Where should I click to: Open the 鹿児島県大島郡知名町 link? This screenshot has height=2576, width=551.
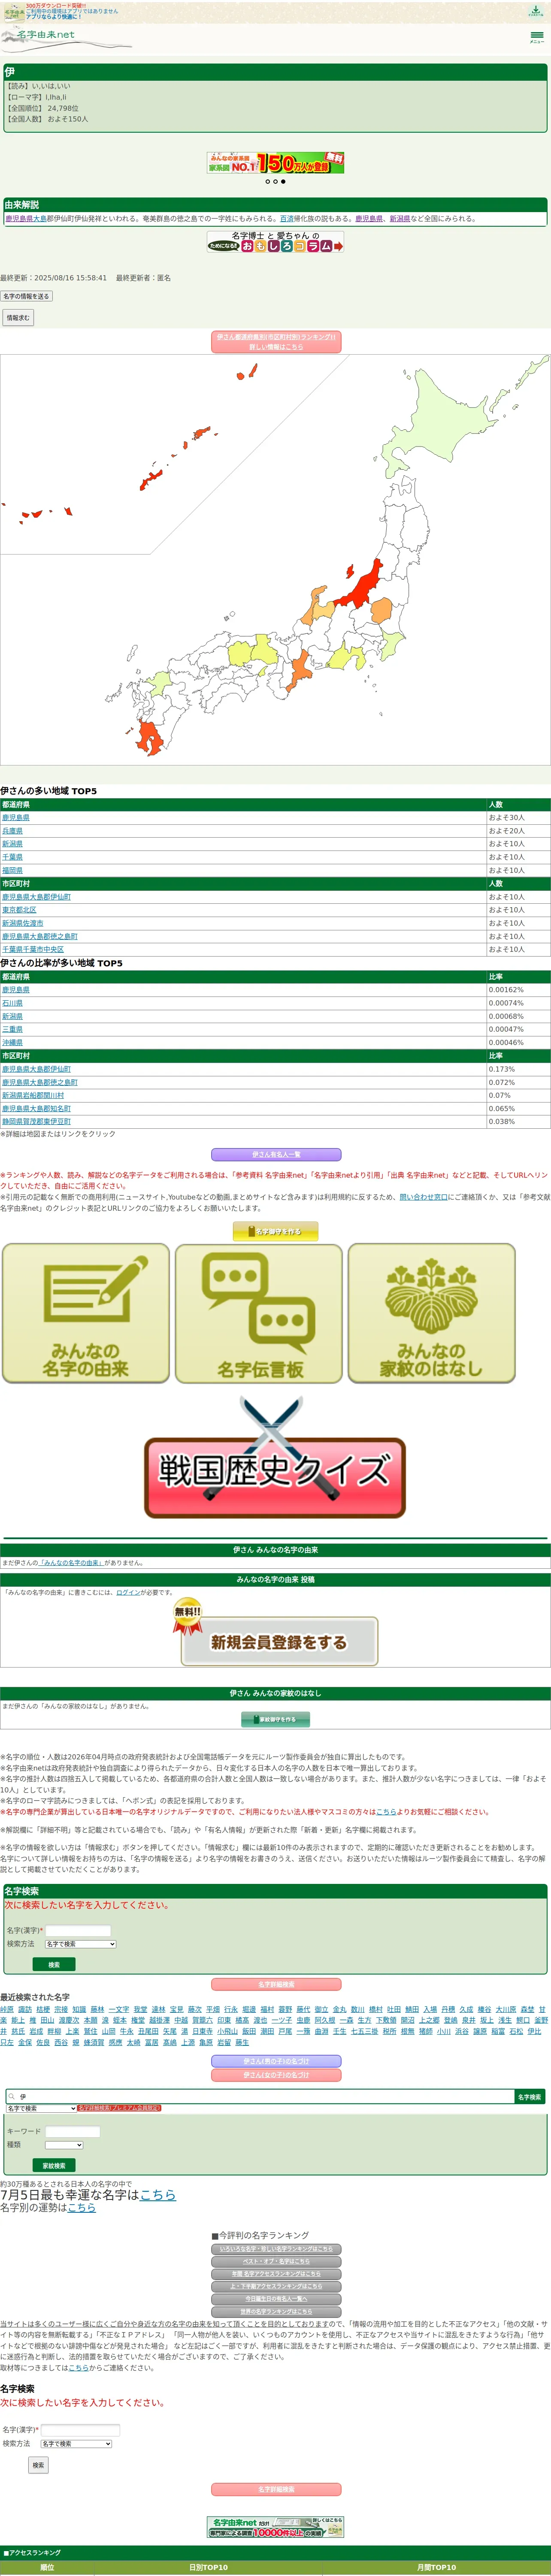[x=36, y=1108]
